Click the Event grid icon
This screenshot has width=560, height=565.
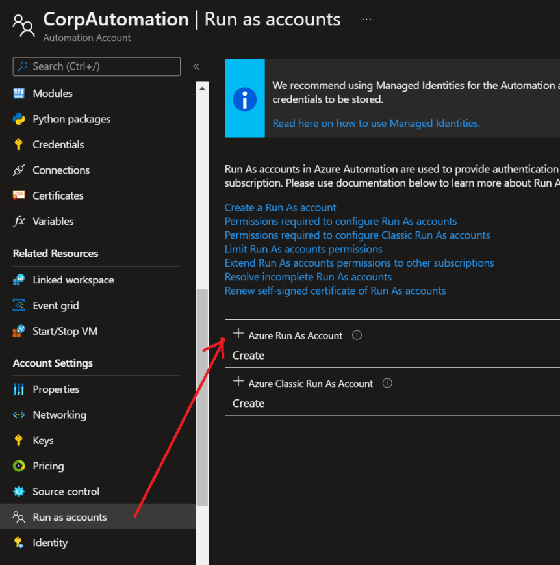click(19, 306)
